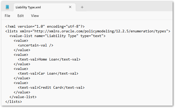Open a new tab with plus button

82,7
